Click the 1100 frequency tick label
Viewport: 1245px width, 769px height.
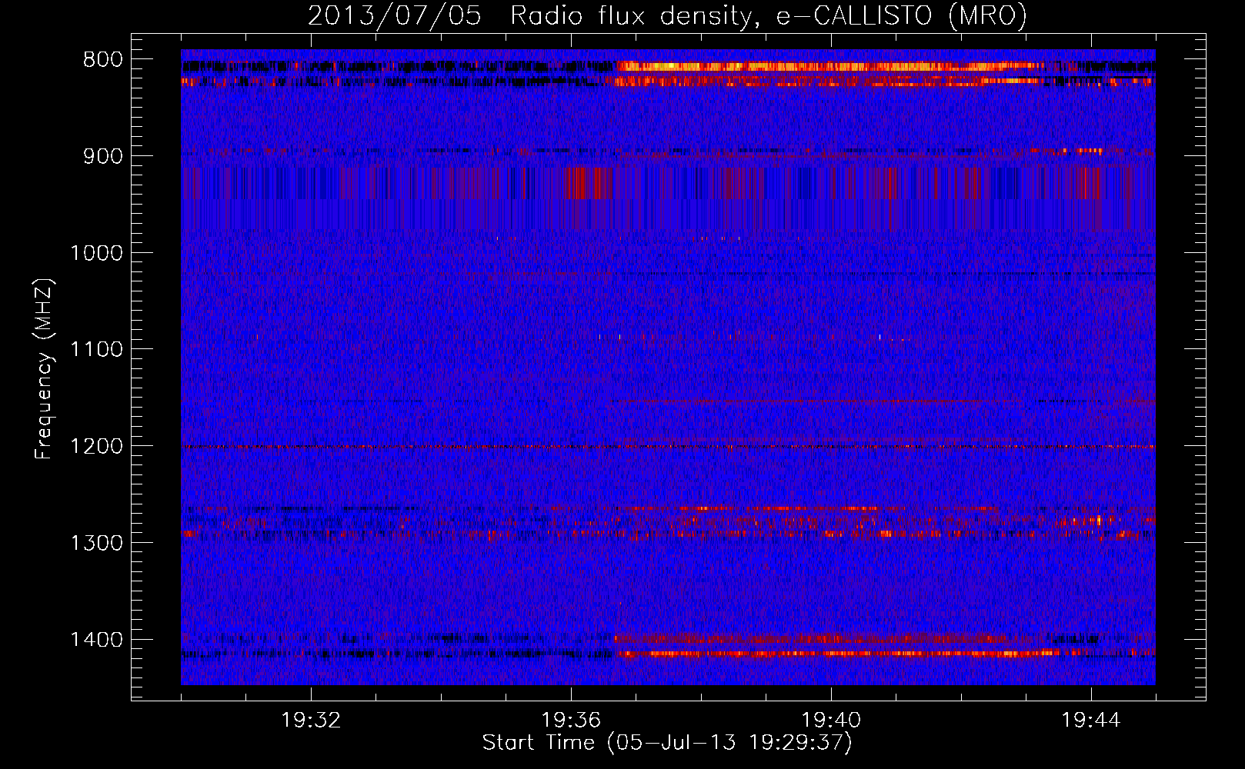click(97, 350)
